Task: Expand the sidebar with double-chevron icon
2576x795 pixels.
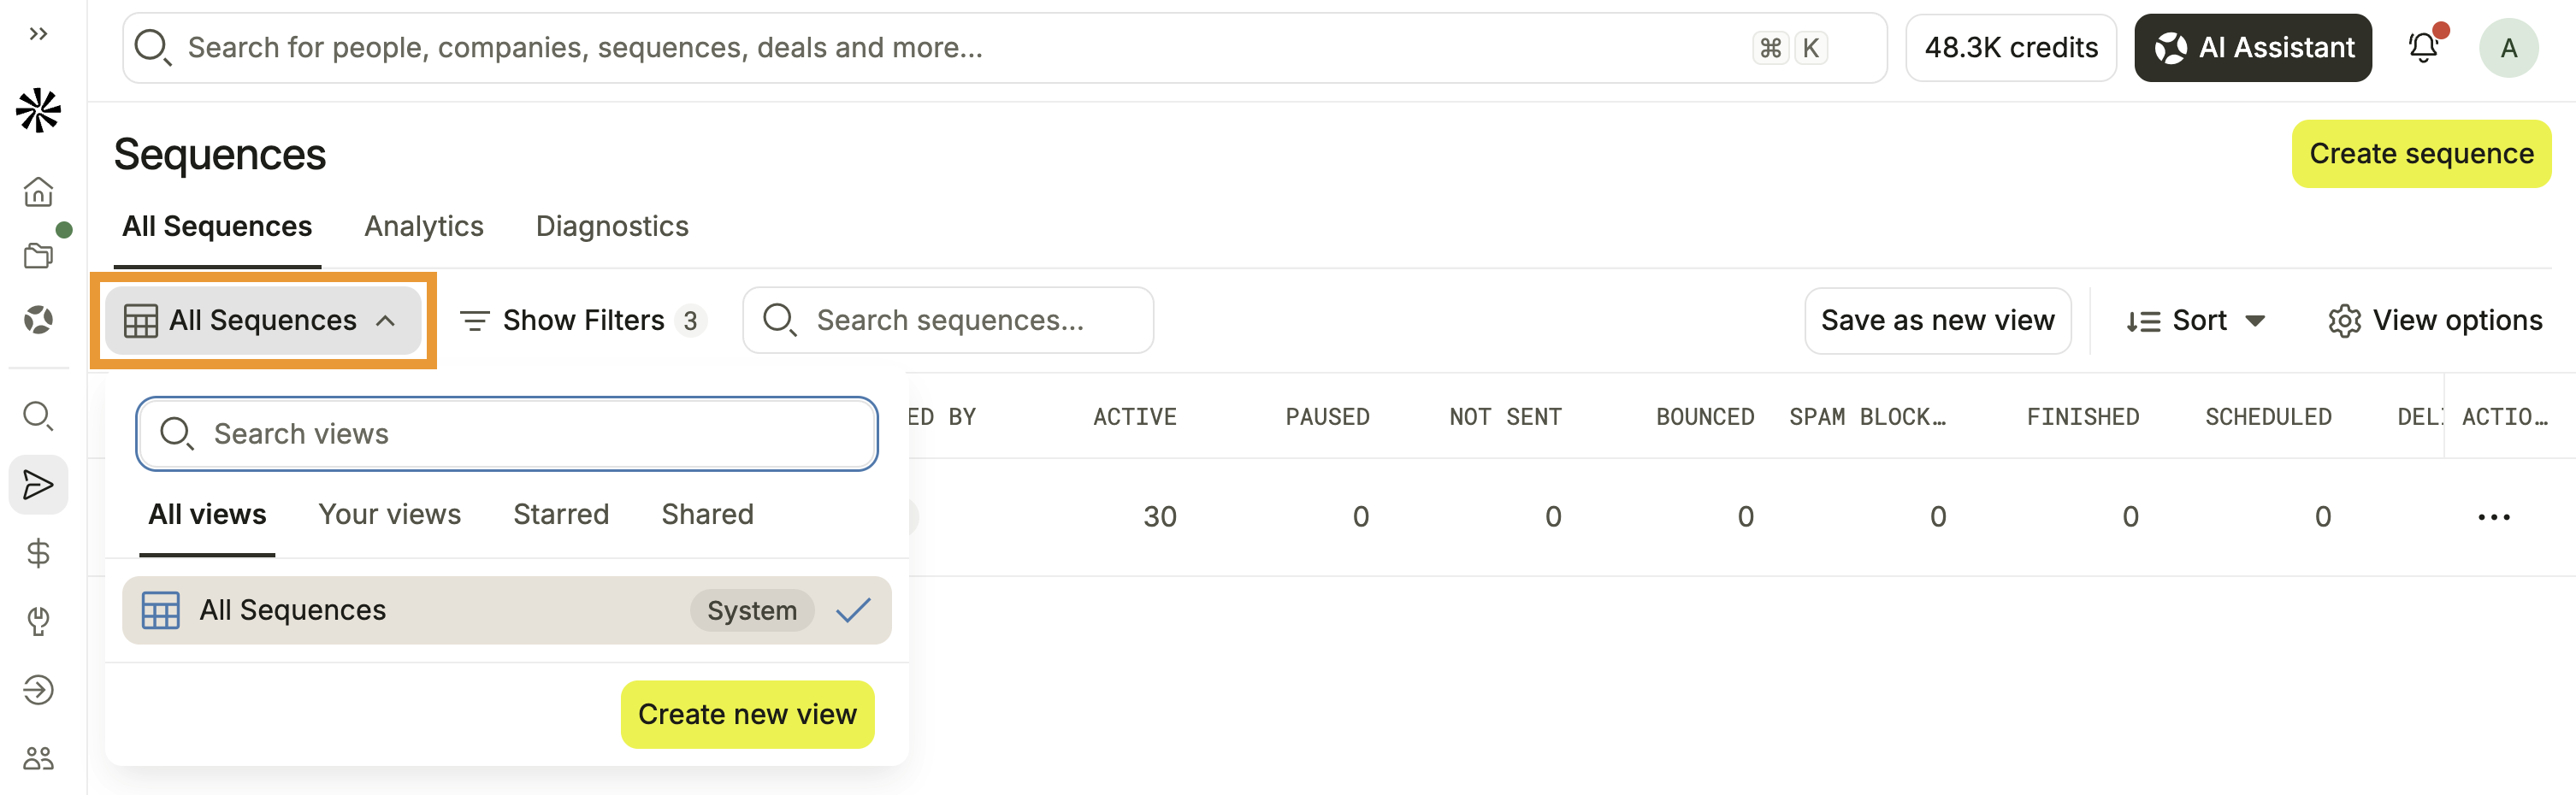Action: tap(38, 34)
